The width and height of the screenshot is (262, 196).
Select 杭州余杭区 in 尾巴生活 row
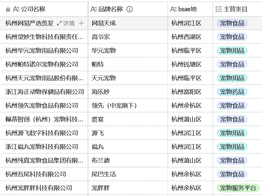coord(190,174)
